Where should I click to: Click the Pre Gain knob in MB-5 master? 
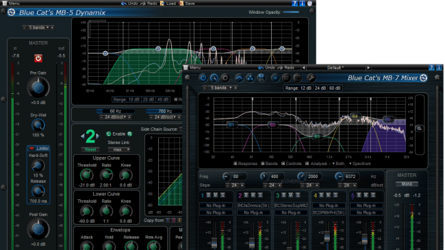tap(38, 88)
